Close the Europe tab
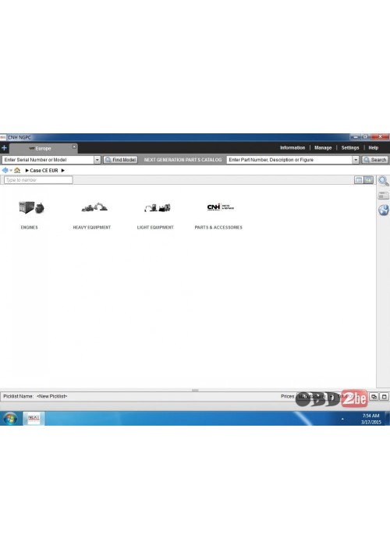 coord(74,147)
